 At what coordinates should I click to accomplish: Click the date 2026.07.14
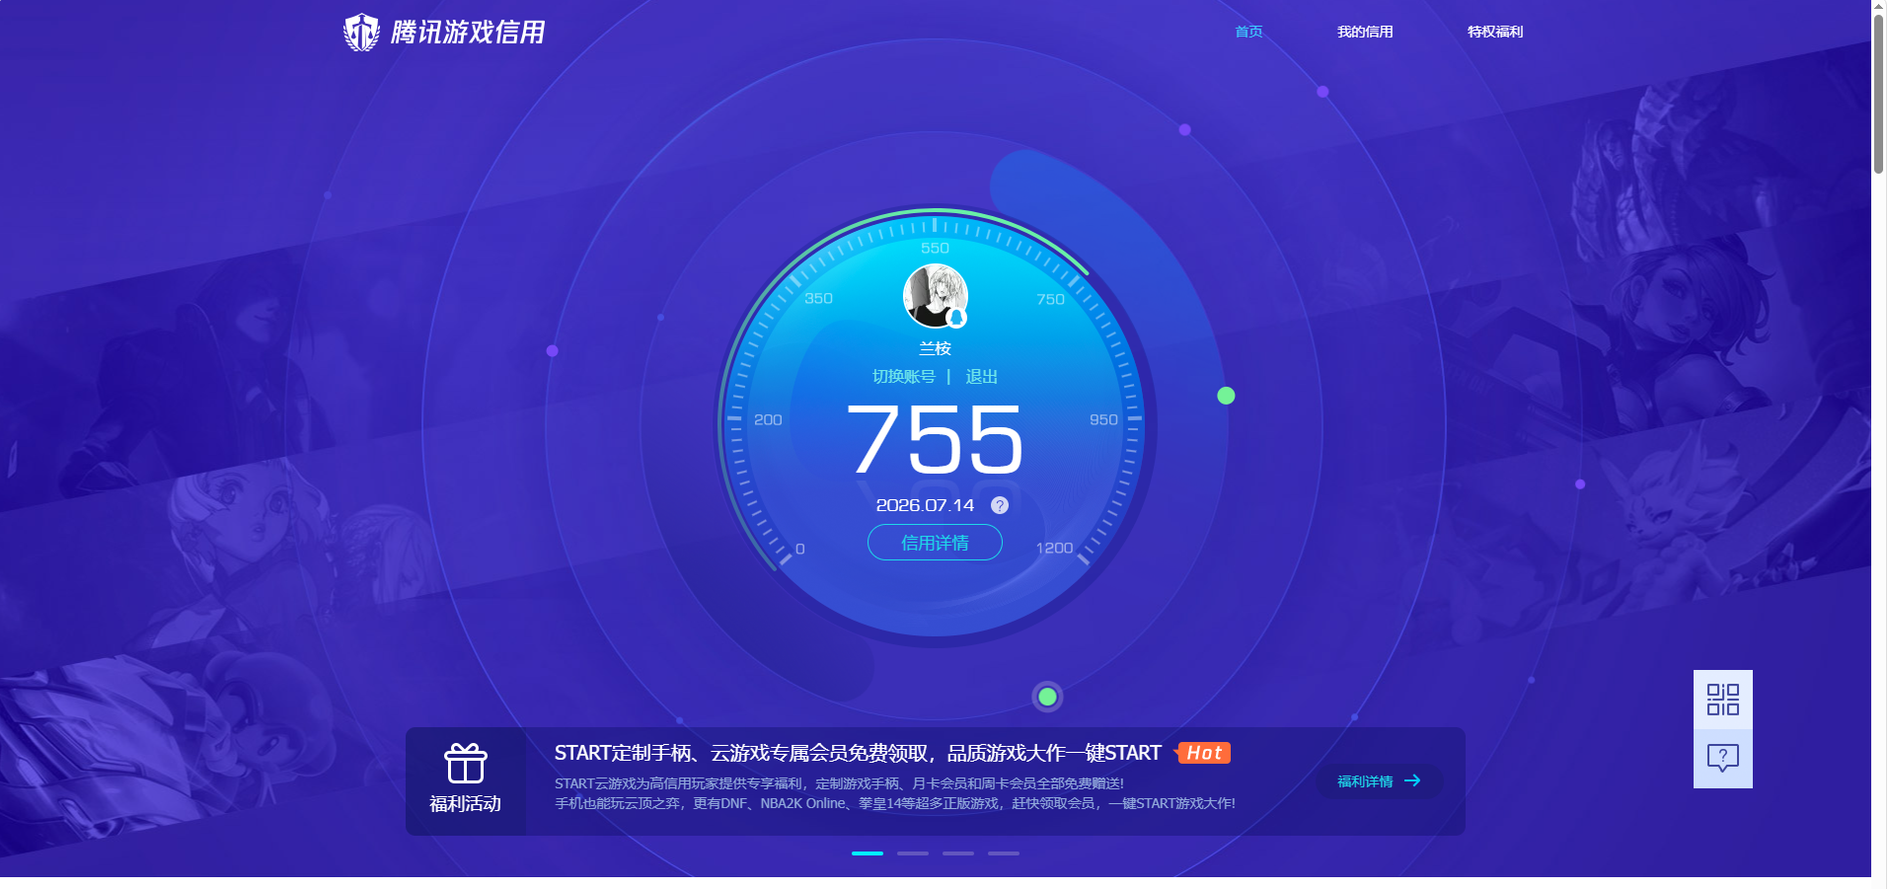click(x=925, y=505)
